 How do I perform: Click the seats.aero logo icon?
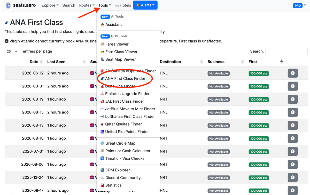pyautogui.click(x=9, y=5)
